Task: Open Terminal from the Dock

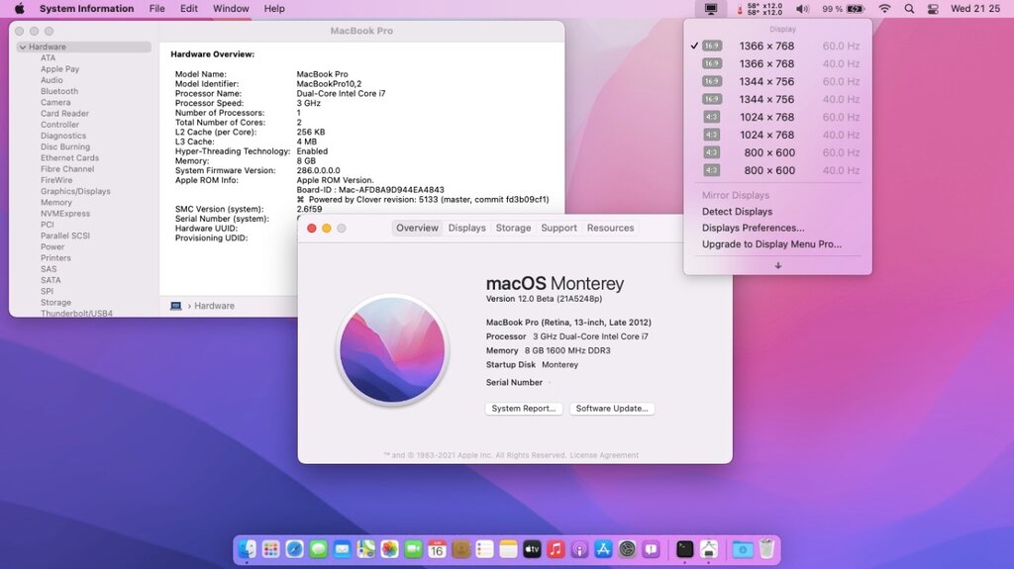Action: 684,549
